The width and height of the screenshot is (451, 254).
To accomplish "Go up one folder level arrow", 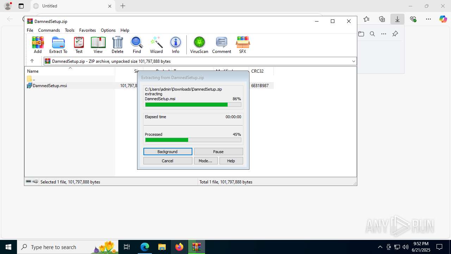I will [32, 61].
